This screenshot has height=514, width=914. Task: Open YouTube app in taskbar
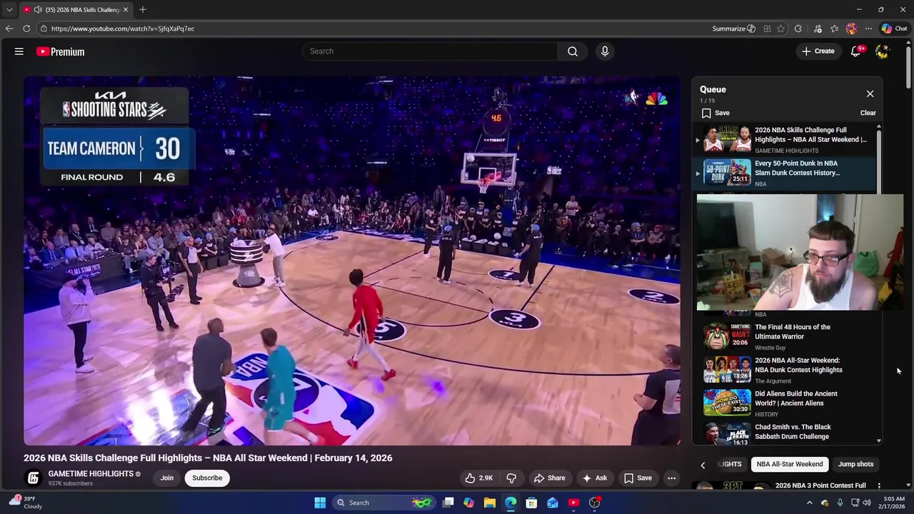573,503
